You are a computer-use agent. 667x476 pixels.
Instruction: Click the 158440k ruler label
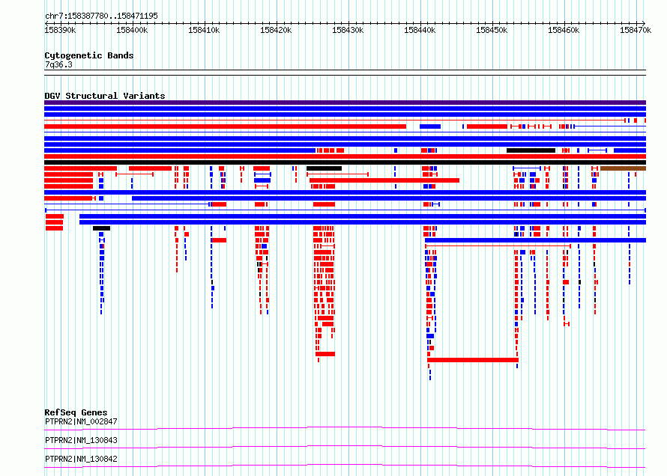click(420, 30)
